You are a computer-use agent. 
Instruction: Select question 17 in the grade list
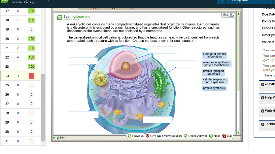pyautogui.click(x=20, y=11)
